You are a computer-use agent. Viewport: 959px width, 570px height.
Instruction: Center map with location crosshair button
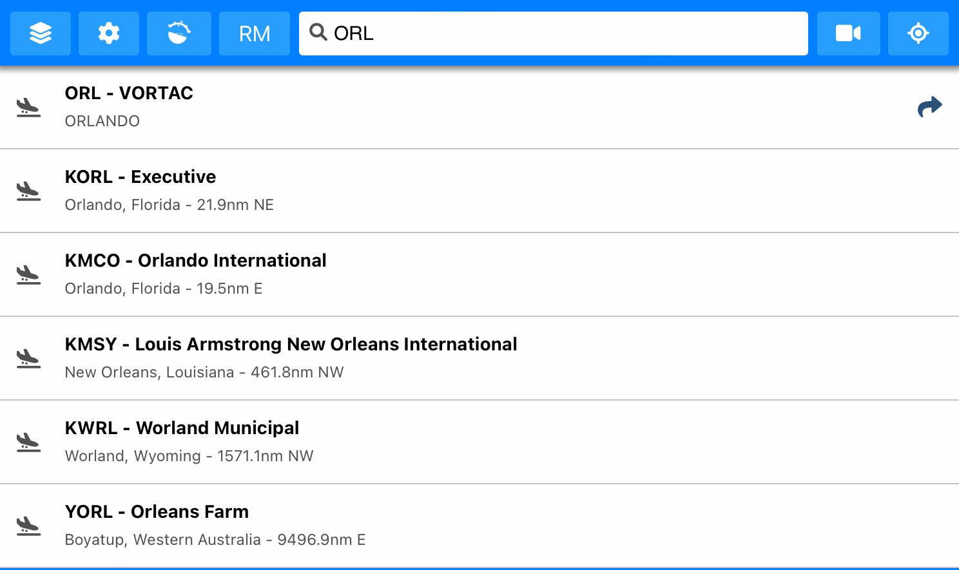click(918, 33)
